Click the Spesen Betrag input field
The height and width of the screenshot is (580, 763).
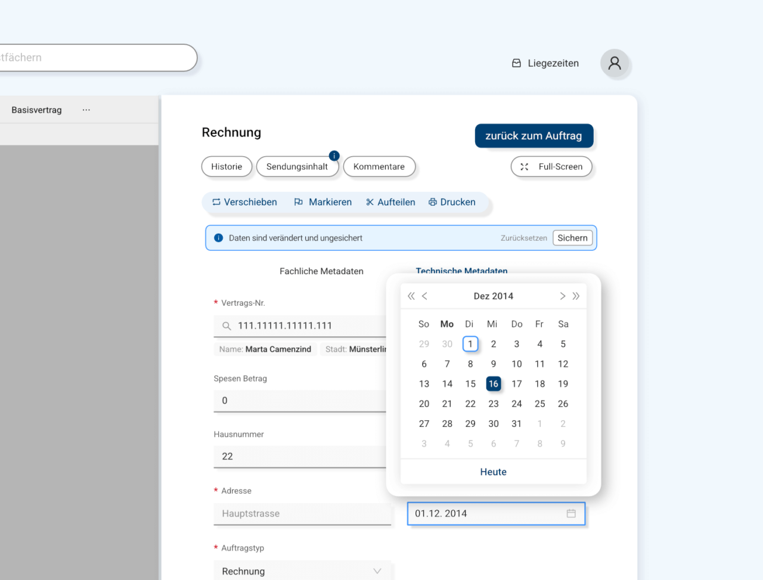point(300,401)
